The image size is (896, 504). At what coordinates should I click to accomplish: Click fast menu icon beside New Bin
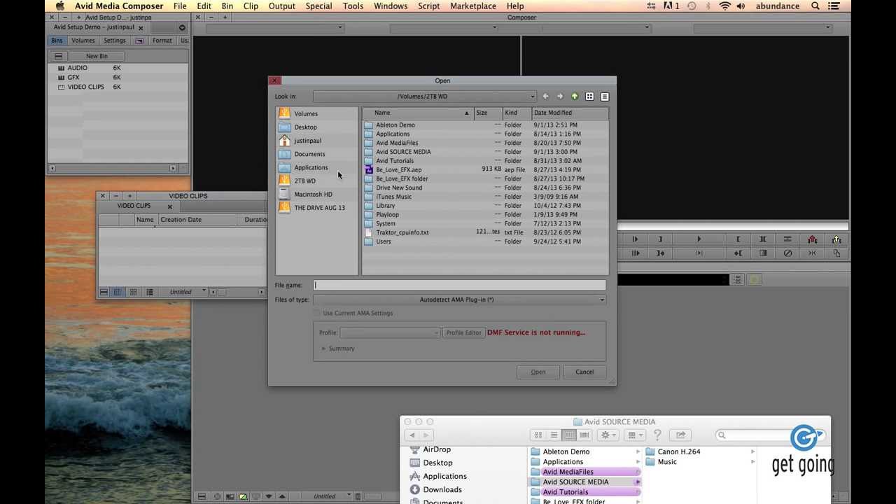[x=59, y=56]
